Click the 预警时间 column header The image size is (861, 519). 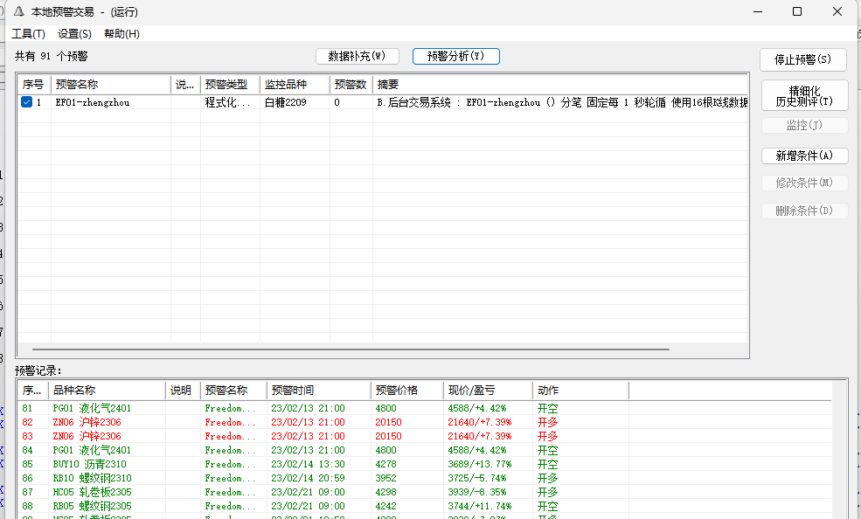(318, 390)
